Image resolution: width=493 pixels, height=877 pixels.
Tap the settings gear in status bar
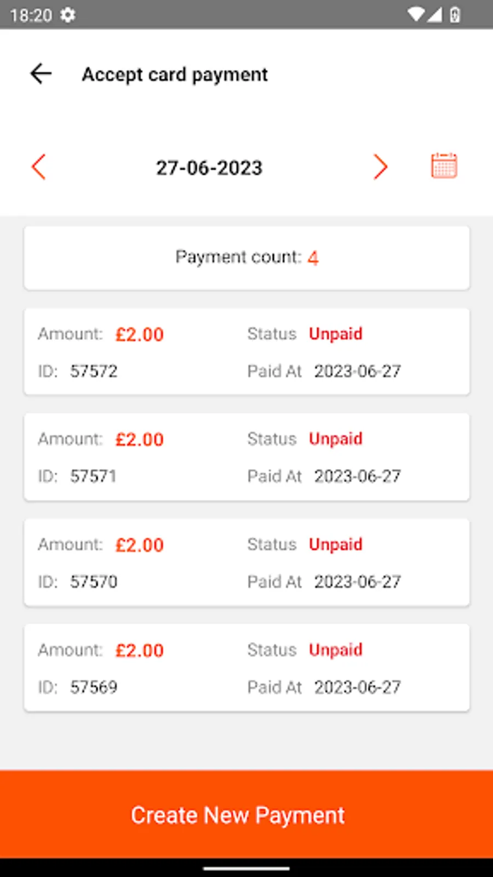pos(68,15)
